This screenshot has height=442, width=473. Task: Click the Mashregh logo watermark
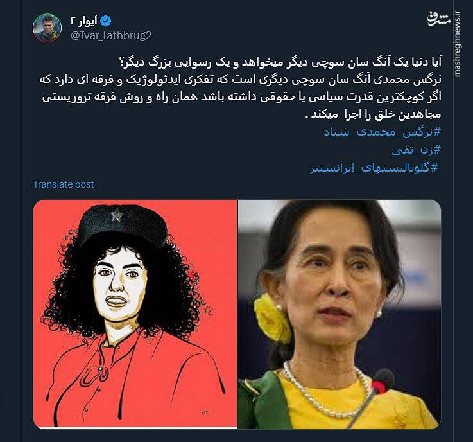[x=439, y=19]
